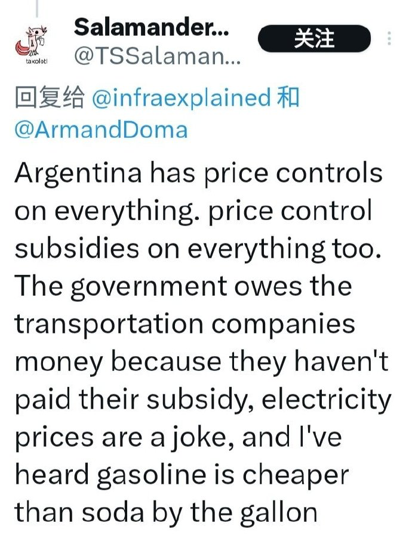Click 'than soda by the gallon' text
This screenshot has height=535, width=412.
click(x=165, y=514)
